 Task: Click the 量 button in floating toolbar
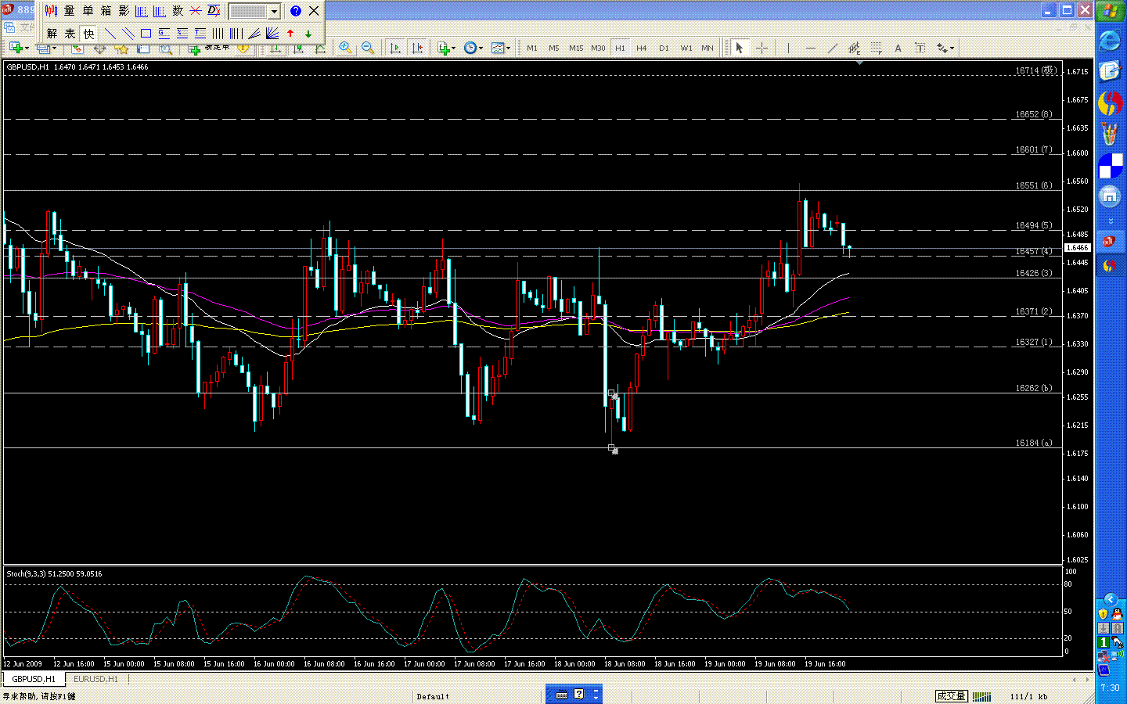[70, 11]
